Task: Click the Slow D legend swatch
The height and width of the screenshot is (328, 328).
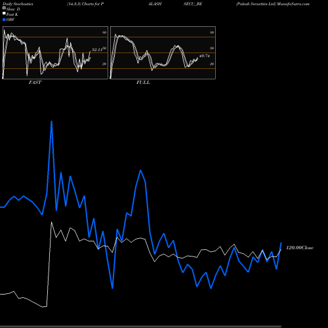Action: (4, 9)
